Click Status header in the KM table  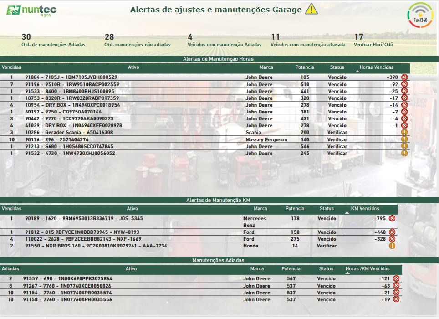pyautogui.click(x=327, y=208)
